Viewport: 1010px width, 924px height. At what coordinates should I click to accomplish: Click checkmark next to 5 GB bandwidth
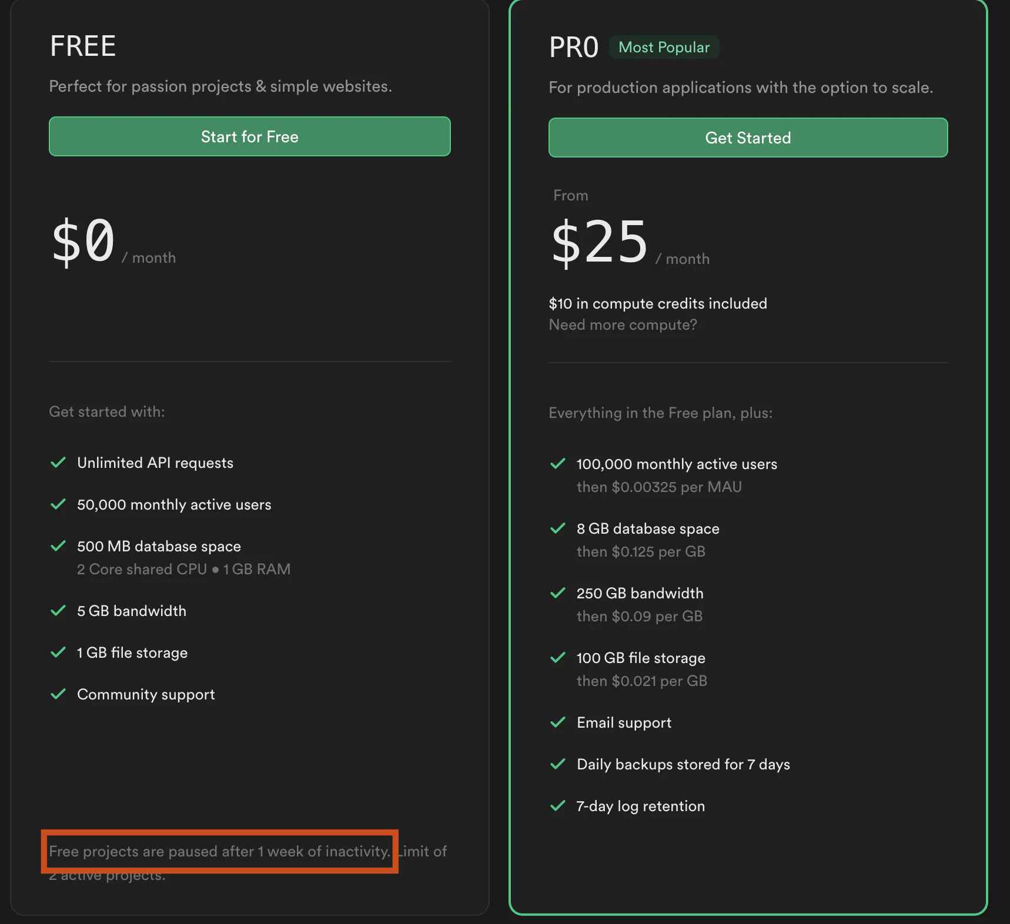click(x=58, y=611)
